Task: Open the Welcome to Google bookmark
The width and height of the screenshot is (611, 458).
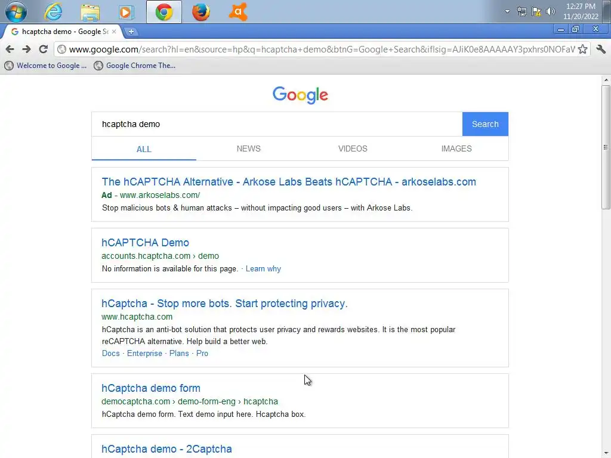Action: point(45,66)
